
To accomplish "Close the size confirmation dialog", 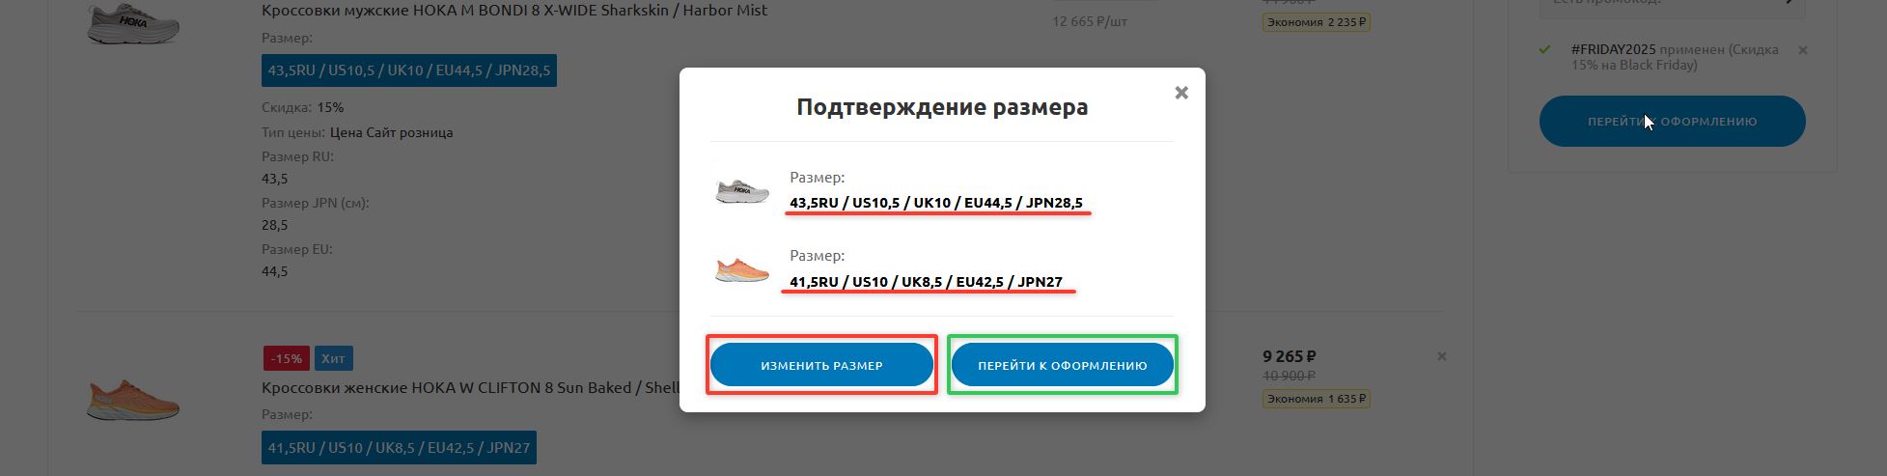I will [x=1180, y=94].
